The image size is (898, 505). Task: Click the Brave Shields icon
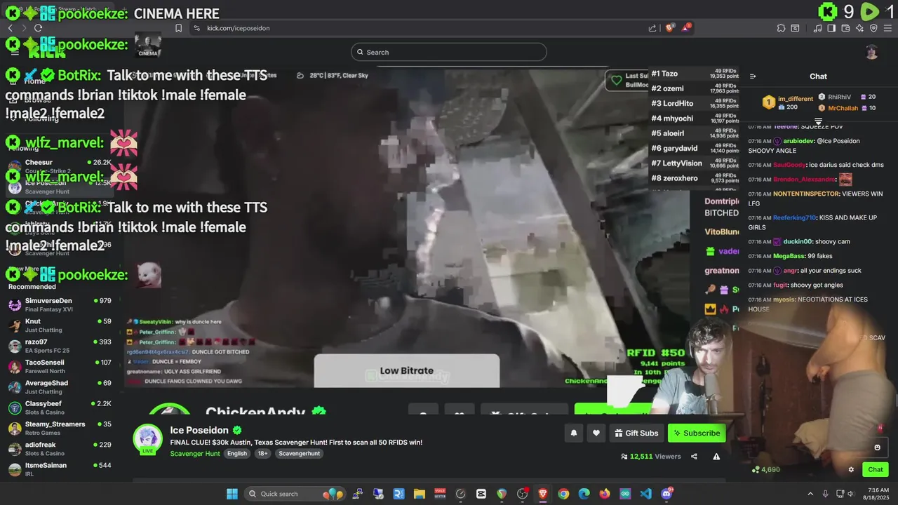(x=670, y=28)
